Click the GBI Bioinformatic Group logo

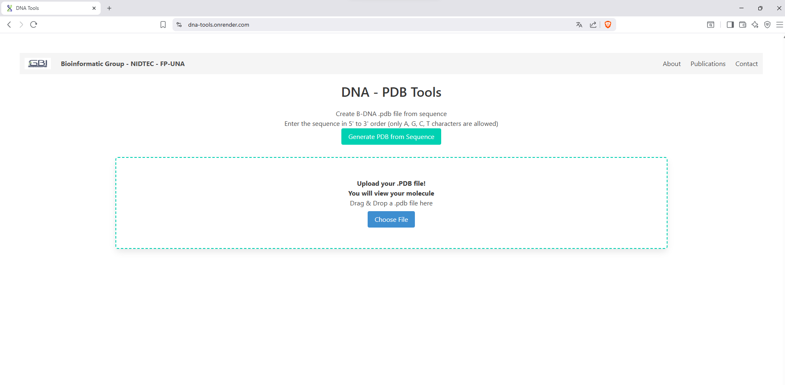37,64
